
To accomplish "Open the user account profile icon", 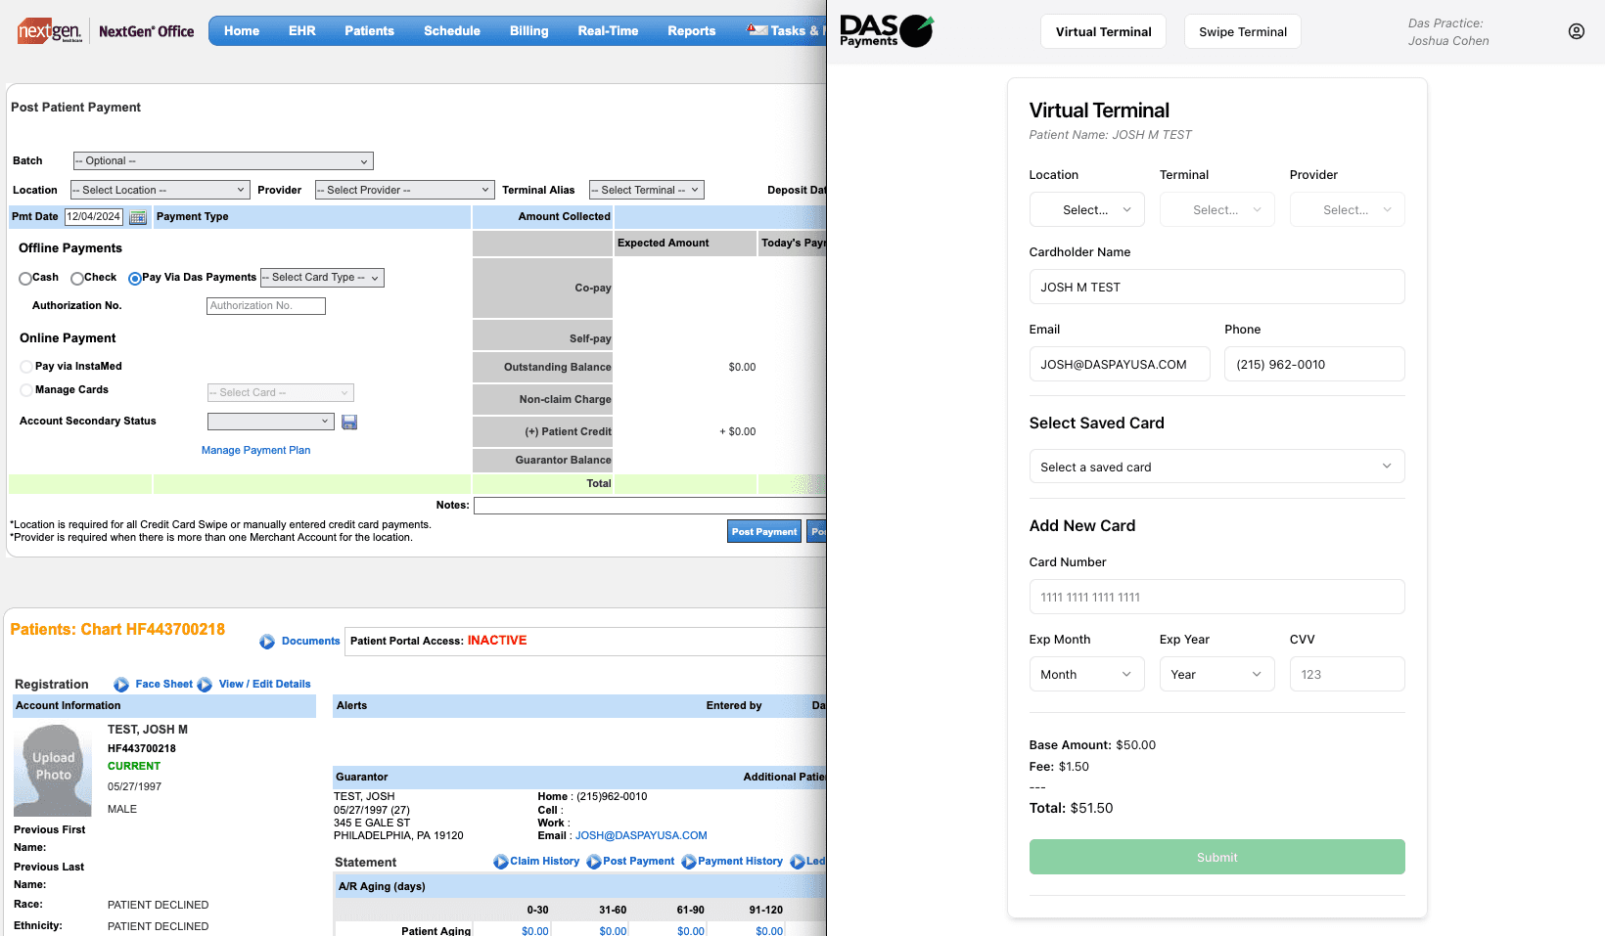I will pos(1576,31).
